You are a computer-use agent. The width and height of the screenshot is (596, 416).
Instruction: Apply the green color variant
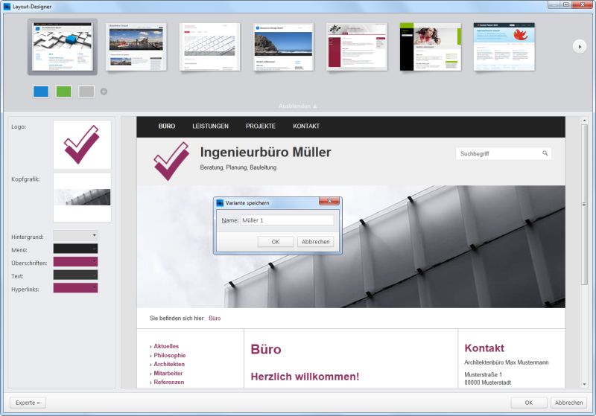tap(64, 92)
